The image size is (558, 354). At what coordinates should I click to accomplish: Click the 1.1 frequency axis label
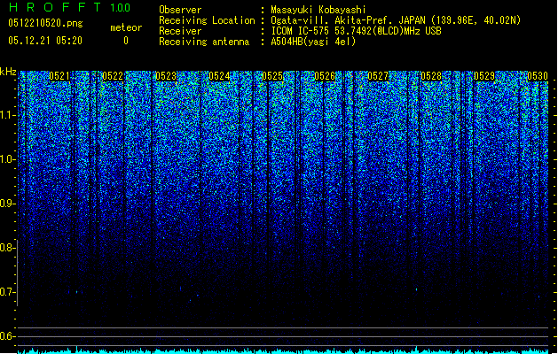7,115
